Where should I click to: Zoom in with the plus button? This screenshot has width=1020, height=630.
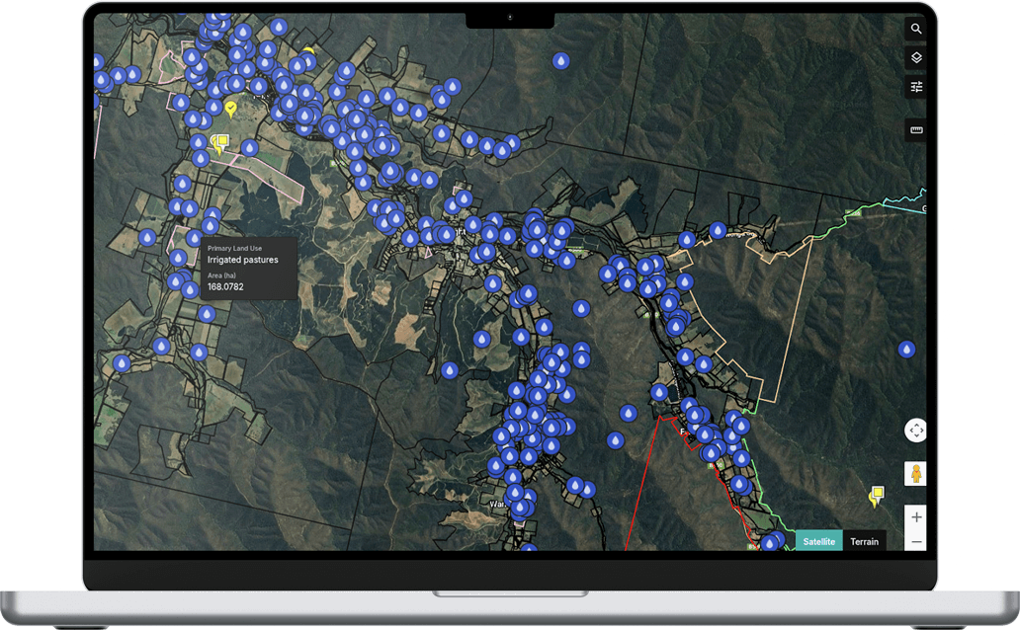coord(916,517)
